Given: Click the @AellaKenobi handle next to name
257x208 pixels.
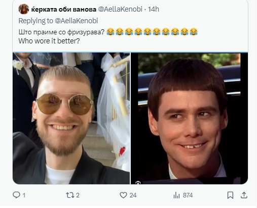Looking at the screenshot, I should [120, 9].
